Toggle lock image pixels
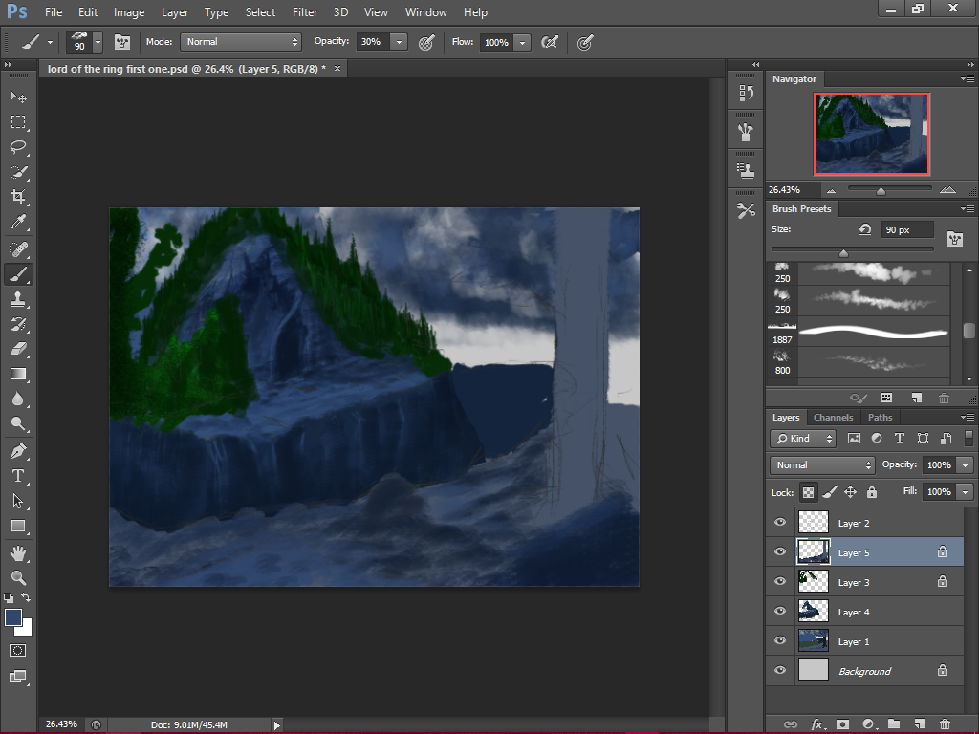The image size is (979, 734). click(829, 492)
